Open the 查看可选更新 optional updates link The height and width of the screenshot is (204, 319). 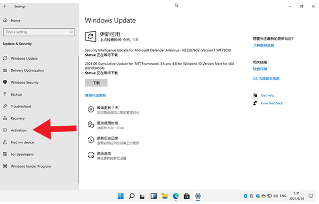click(95, 95)
